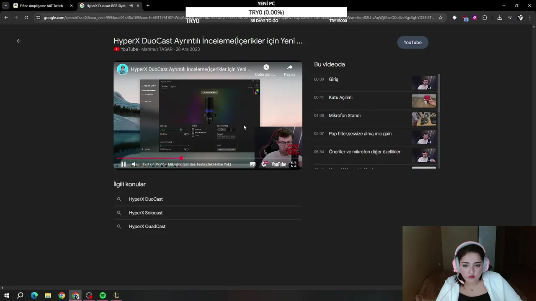Viewport: 536px width, 301px height.
Task: Enter full screen video mode
Action: (x=294, y=164)
